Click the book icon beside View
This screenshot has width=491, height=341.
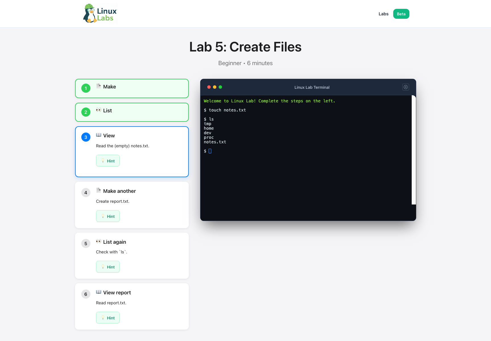tap(99, 135)
